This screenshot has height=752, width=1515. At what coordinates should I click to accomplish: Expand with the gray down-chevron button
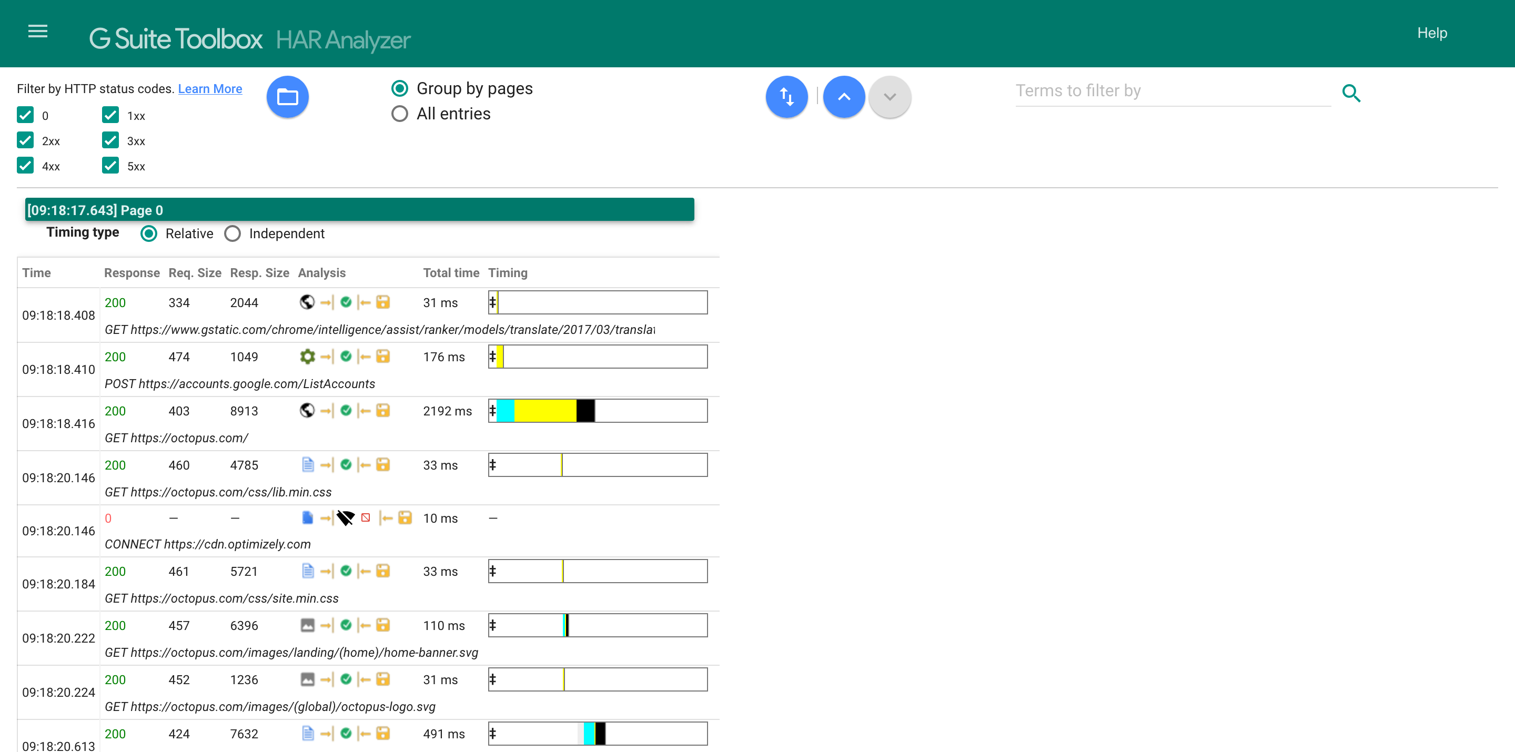[x=889, y=97]
